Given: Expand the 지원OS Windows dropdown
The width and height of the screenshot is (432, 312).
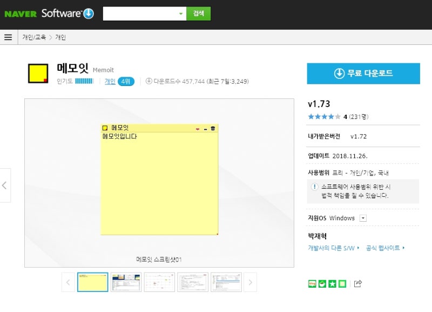Looking at the screenshot, I should point(363,218).
